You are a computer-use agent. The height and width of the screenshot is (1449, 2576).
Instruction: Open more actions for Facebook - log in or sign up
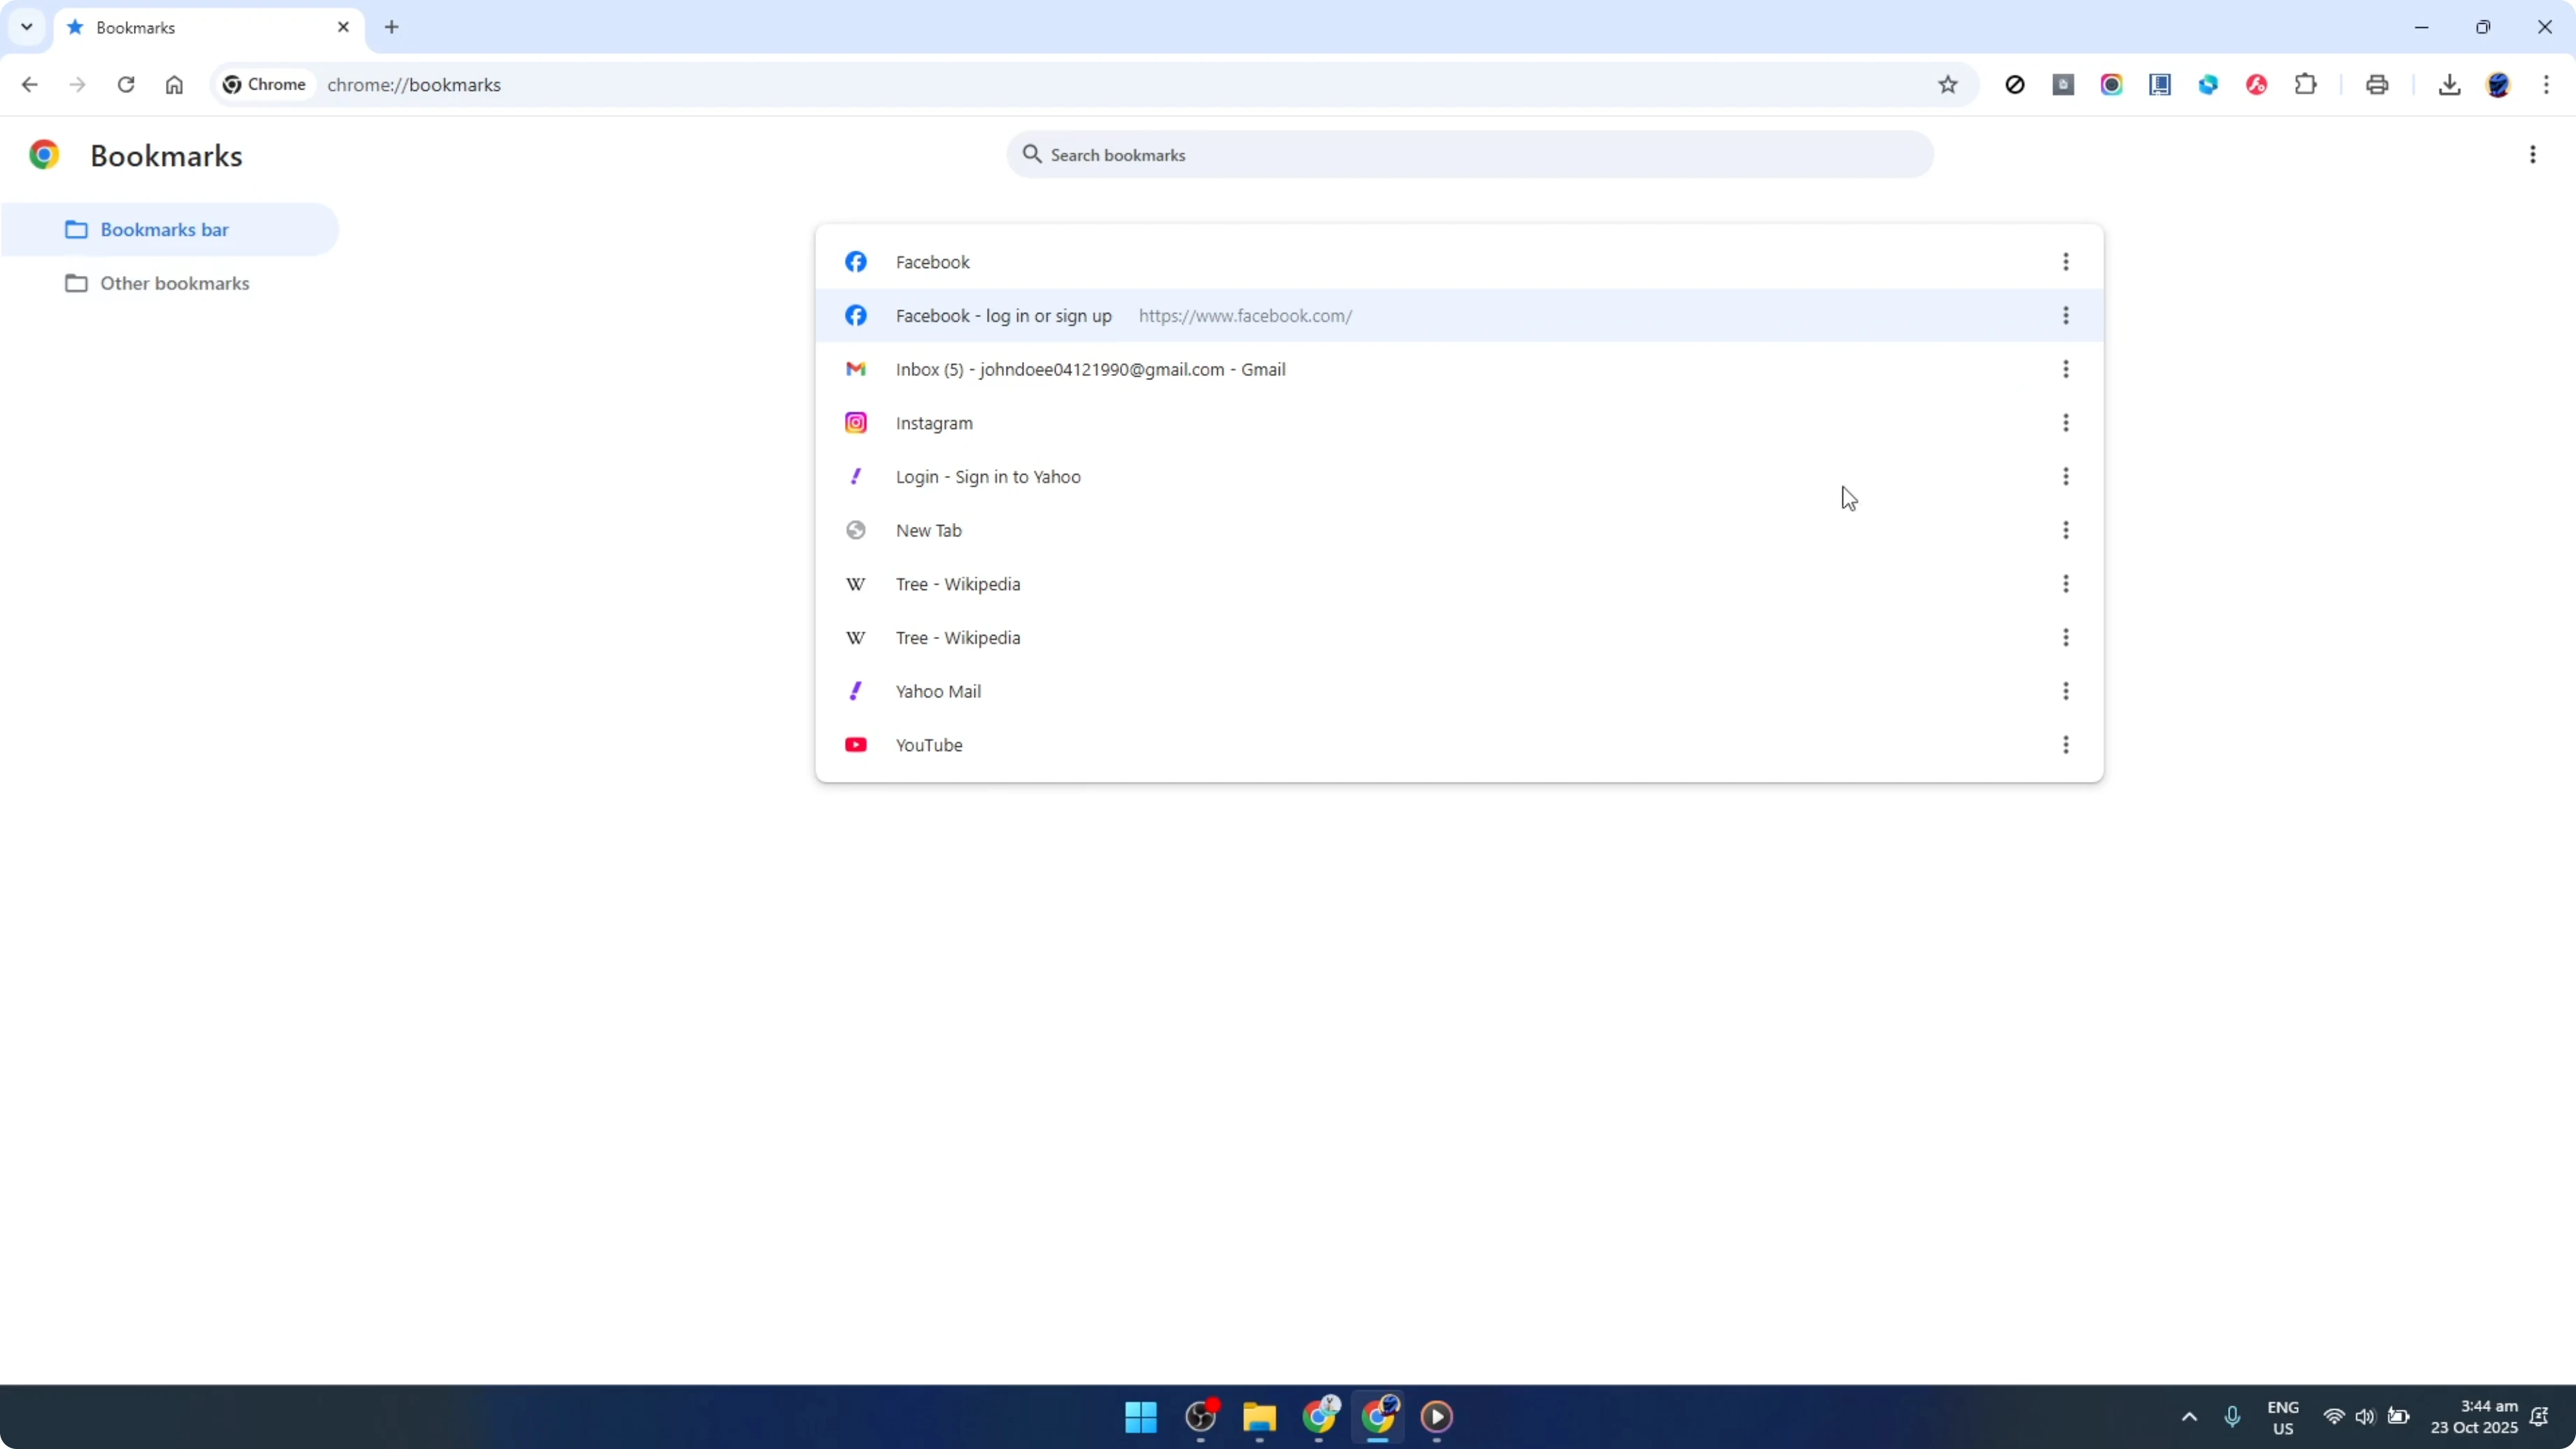tap(2065, 316)
